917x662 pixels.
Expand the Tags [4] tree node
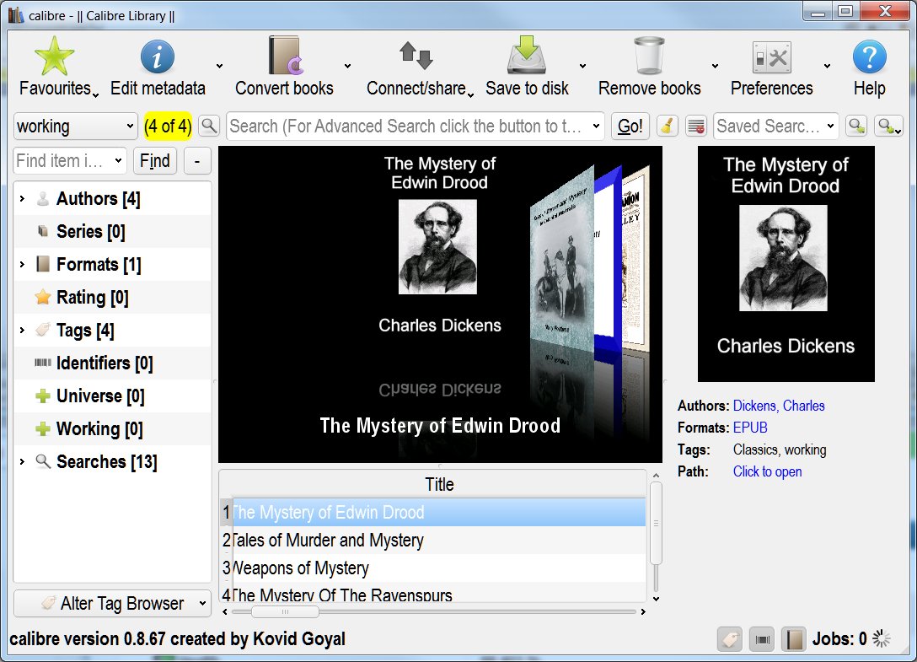pyautogui.click(x=22, y=330)
